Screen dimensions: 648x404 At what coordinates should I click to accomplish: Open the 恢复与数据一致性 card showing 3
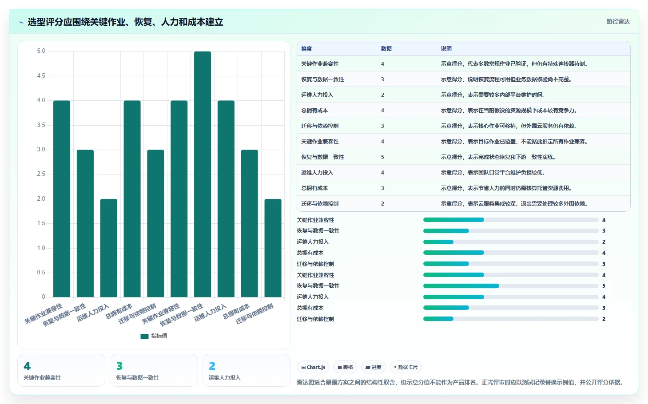154,370
